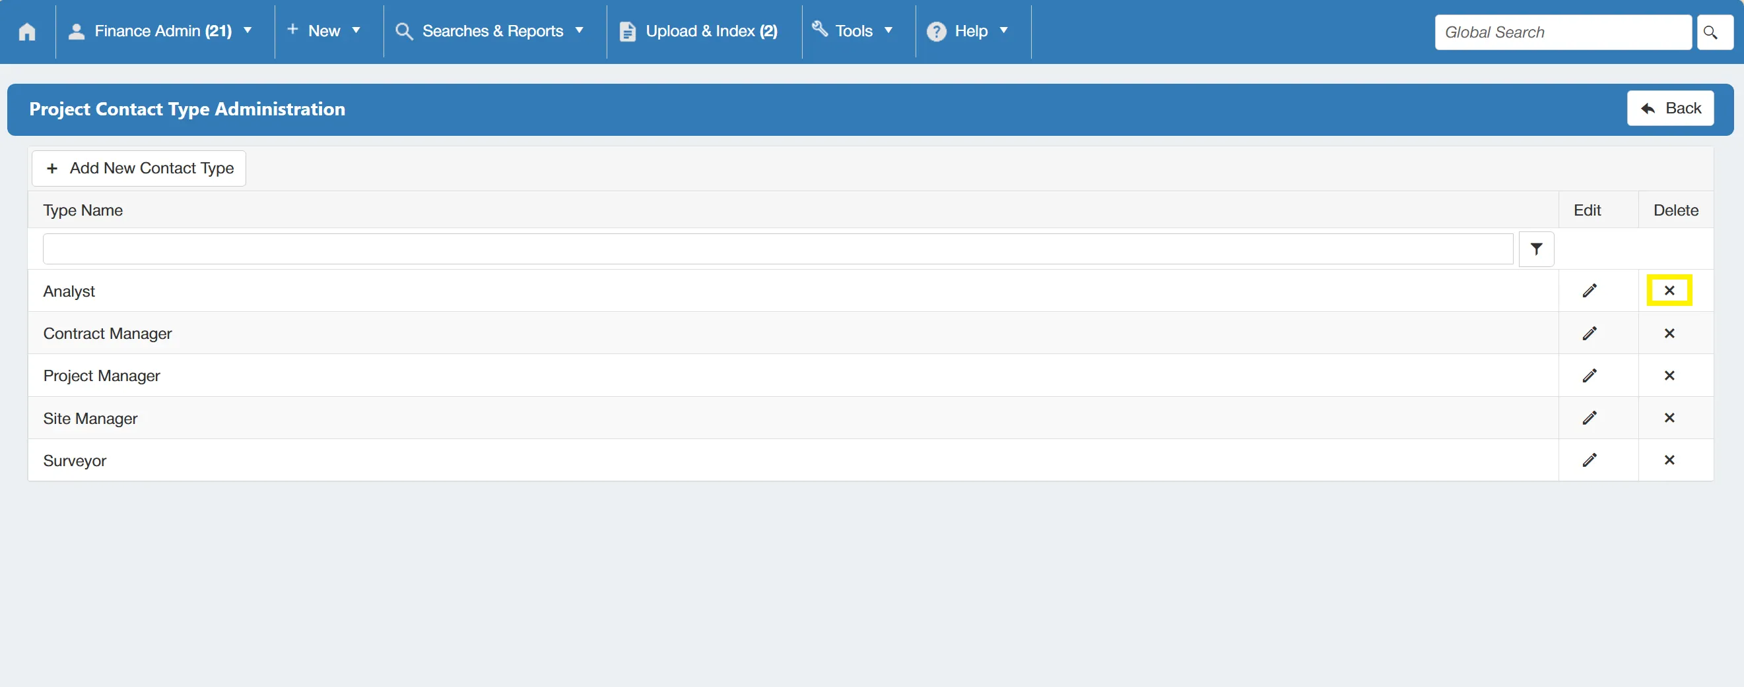The image size is (1744, 687).
Task: Edit the Contract Manager row
Action: click(1590, 334)
